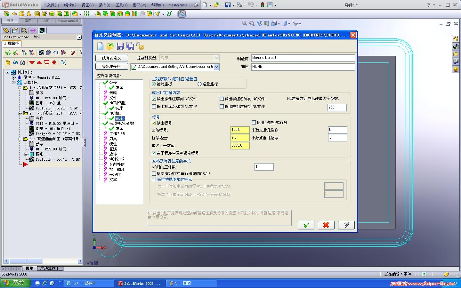Open the 工具(T) menu

pos(121,5)
